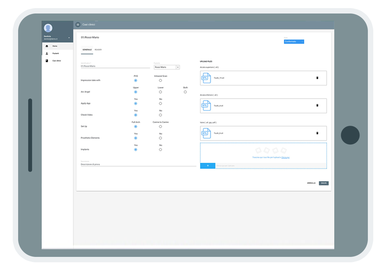Viewport: 386px width, 270px height.
Task: Select Full Arch for Set Up
Action: [x=135, y=127]
